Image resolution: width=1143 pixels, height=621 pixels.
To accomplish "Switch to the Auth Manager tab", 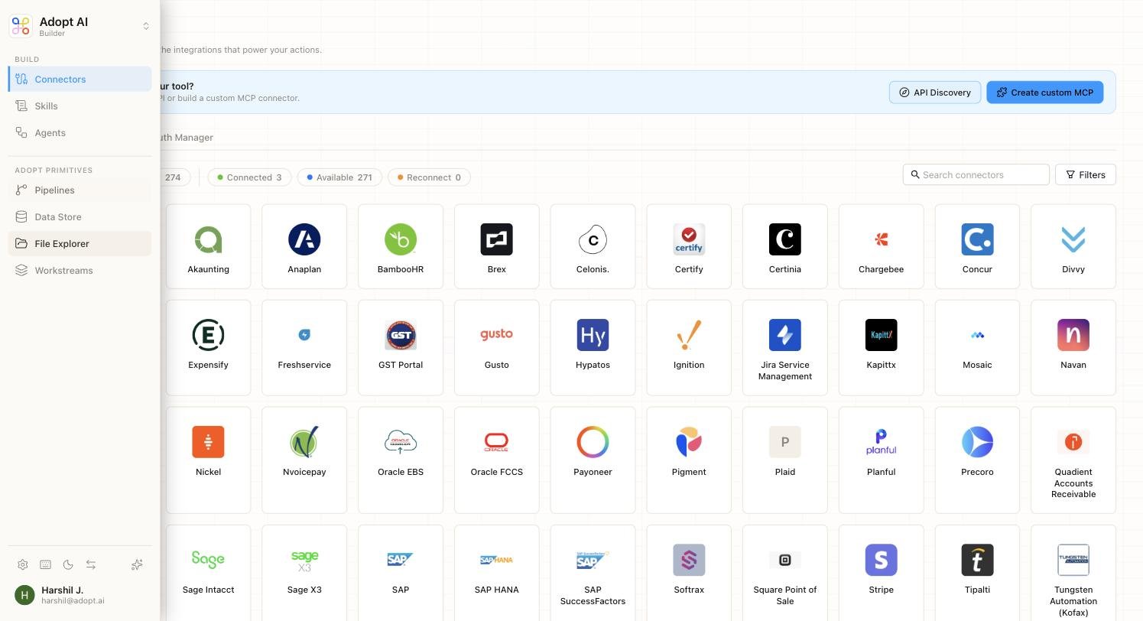I will click(187, 138).
